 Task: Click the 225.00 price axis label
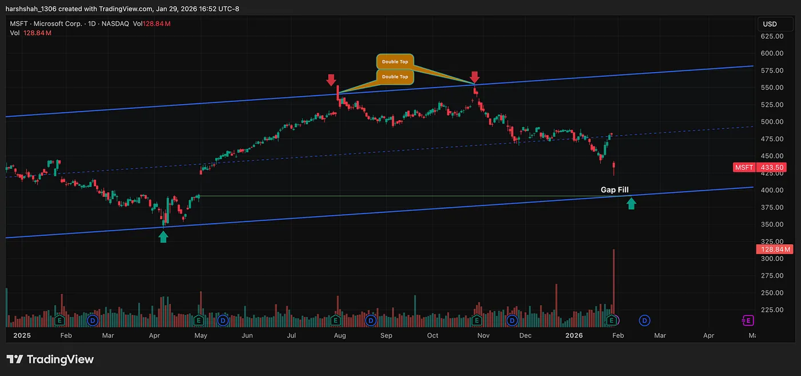tap(772, 310)
